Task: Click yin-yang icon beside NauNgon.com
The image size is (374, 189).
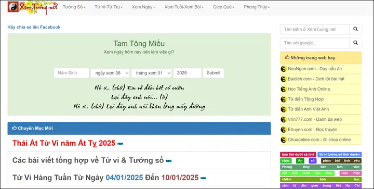Action: [284, 69]
